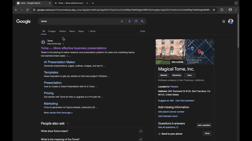The width and height of the screenshot is (252, 141).
Task: Close the 'Tome — More effective' tab
Action: pos(87,3)
